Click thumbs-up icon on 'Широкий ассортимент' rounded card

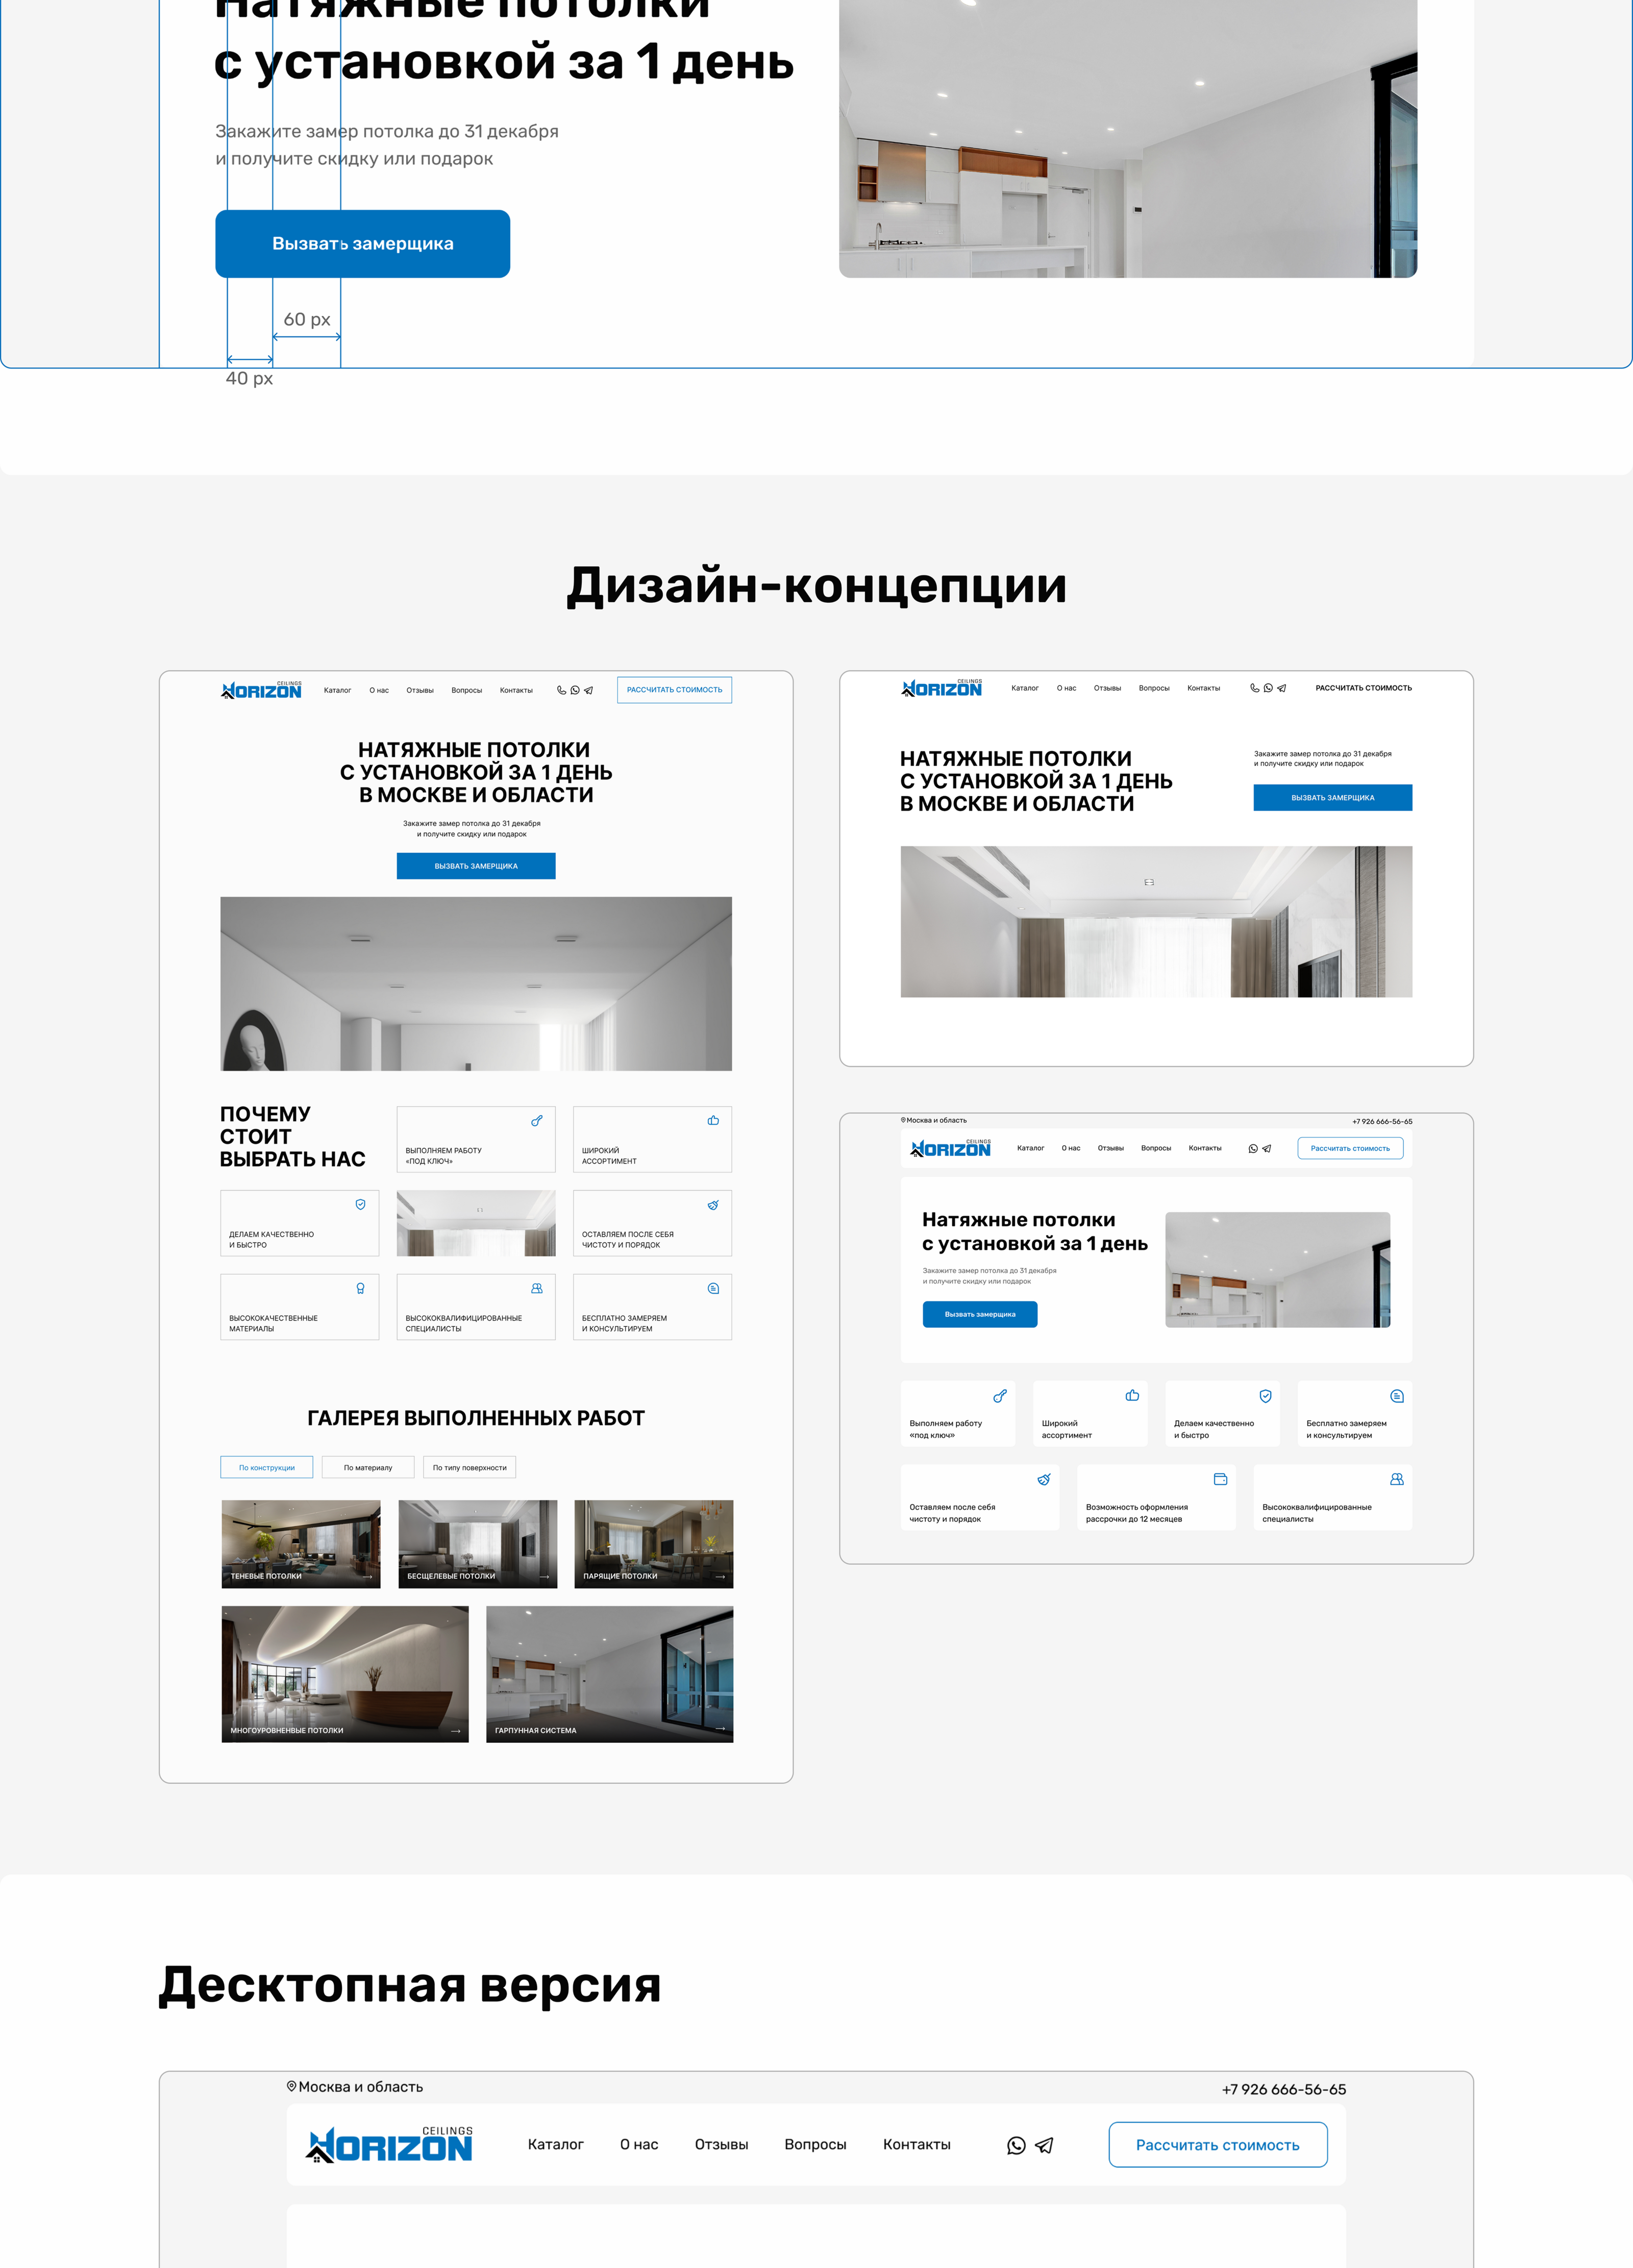(x=1132, y=1395)
